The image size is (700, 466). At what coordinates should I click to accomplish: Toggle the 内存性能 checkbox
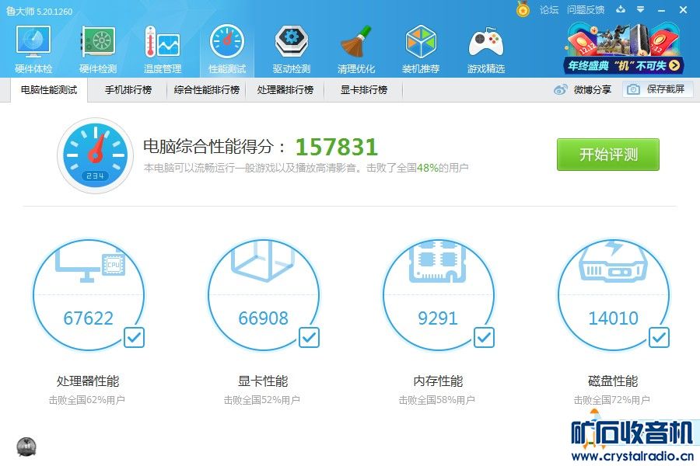484,337
